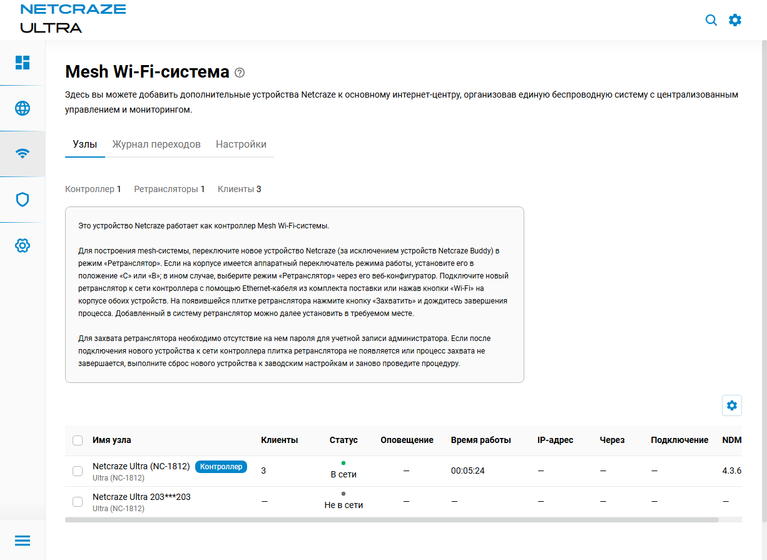Switch to the Журнал переходов tab
Image resolution: width=767 pixels, height=560 pixels.
pos(156,145)
